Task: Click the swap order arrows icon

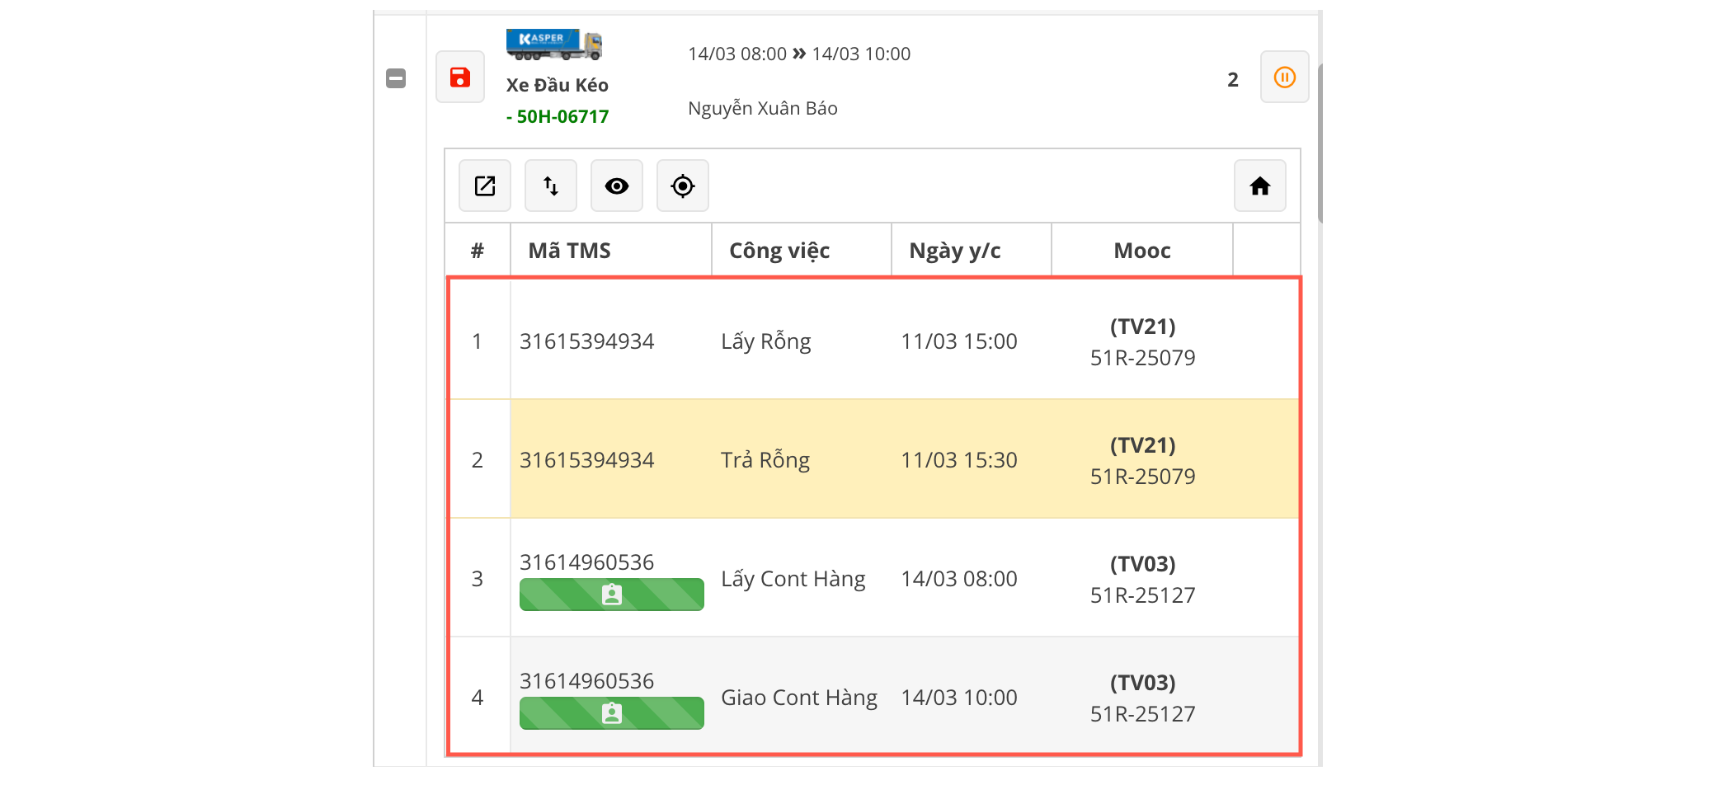Action: 551,186
